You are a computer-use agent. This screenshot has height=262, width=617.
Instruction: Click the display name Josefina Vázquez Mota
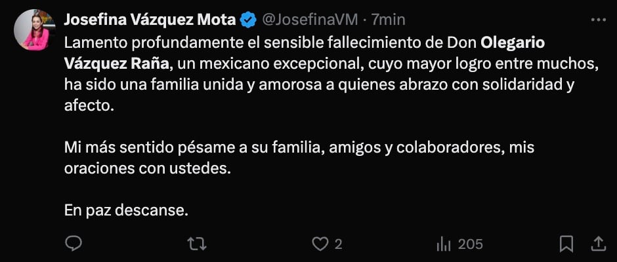[x=149, y=20]
